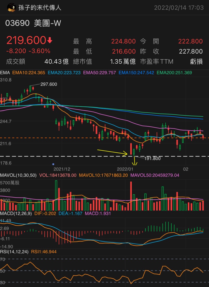Select the MAVOL10:17671863.20 value
The image size is (209, 287).
coord(103,175)
